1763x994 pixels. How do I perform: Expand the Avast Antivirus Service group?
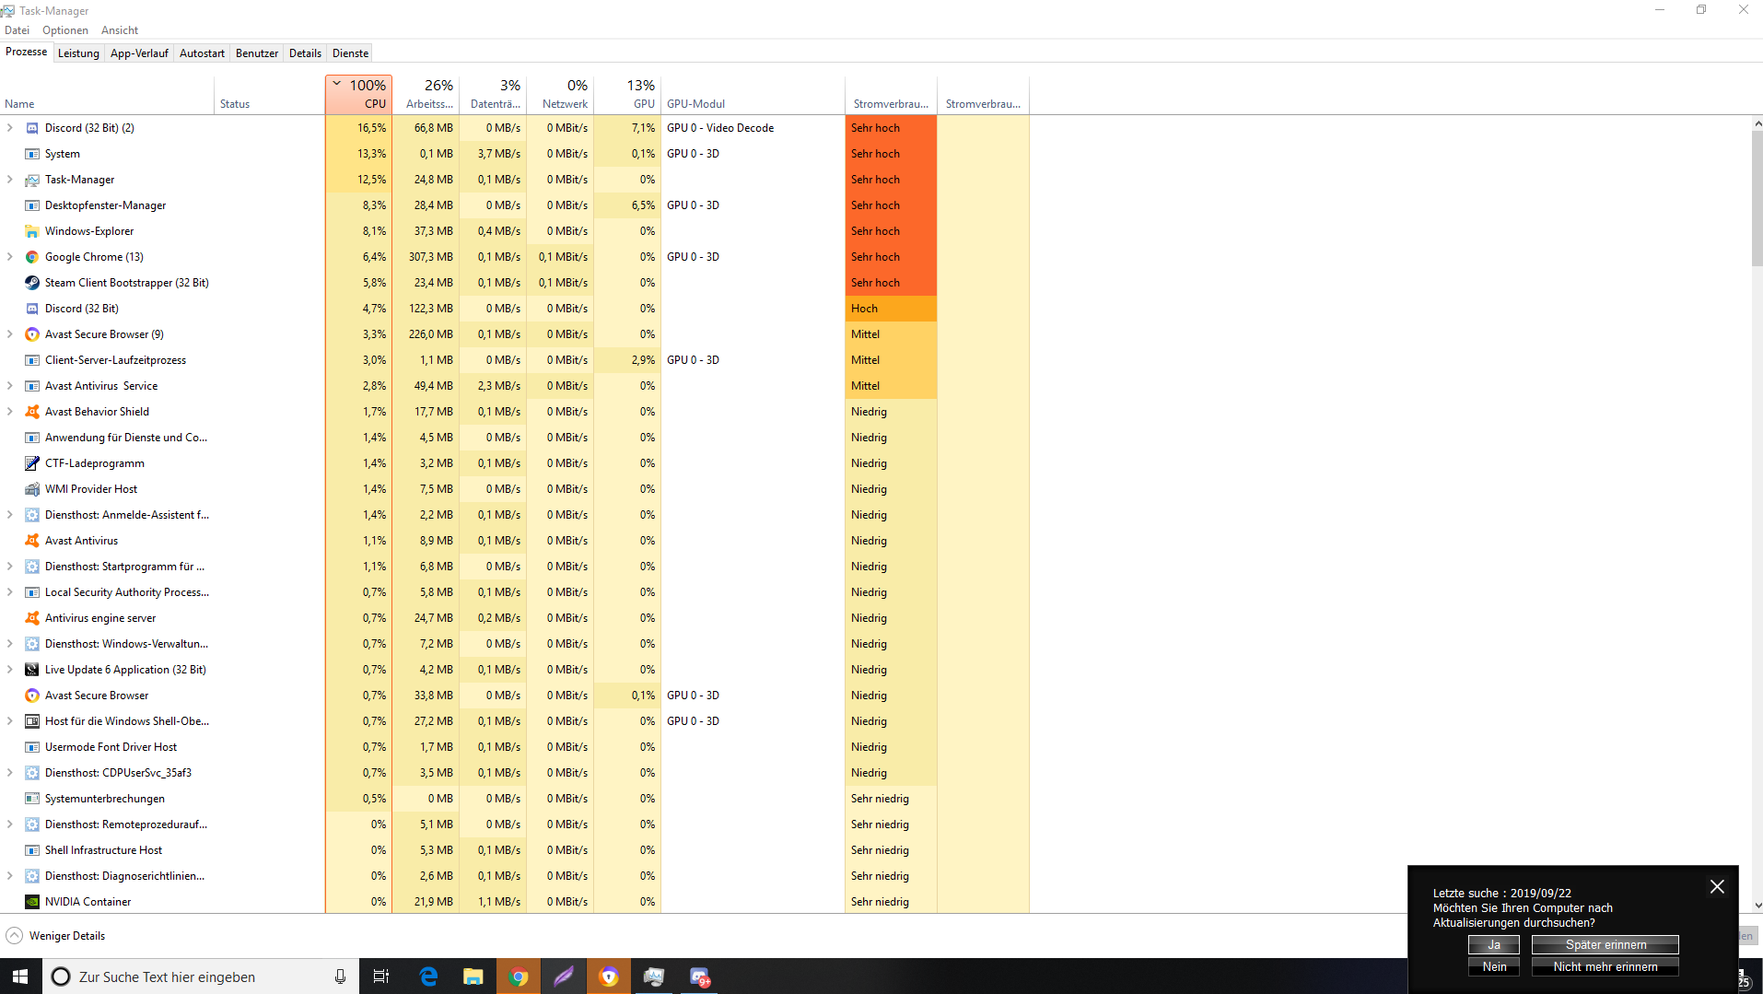click(10, 386)
